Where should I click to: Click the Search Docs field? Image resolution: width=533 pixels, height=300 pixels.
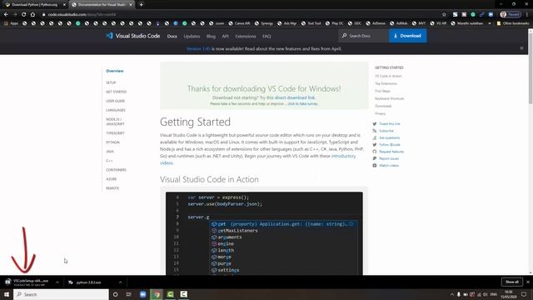coord(363,36)
